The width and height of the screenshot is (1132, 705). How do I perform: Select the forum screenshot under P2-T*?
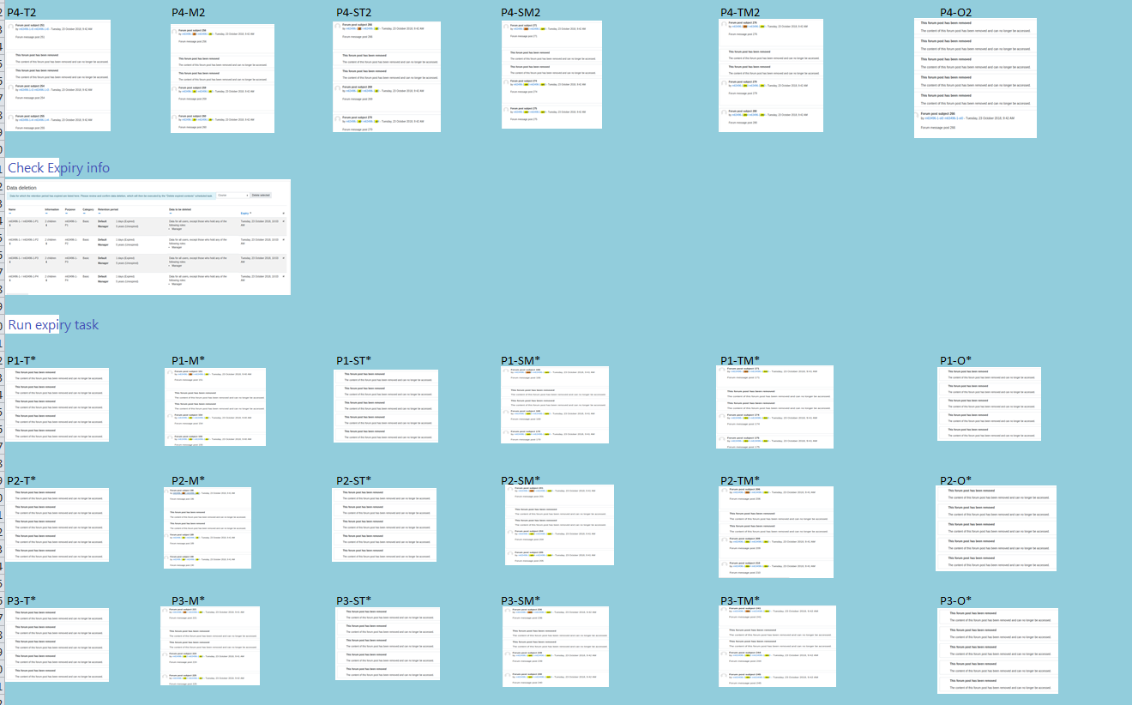(x=57, y=525)
